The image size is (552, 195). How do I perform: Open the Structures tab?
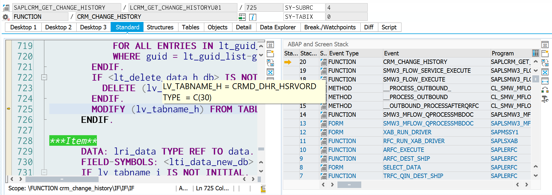point(160,27)
